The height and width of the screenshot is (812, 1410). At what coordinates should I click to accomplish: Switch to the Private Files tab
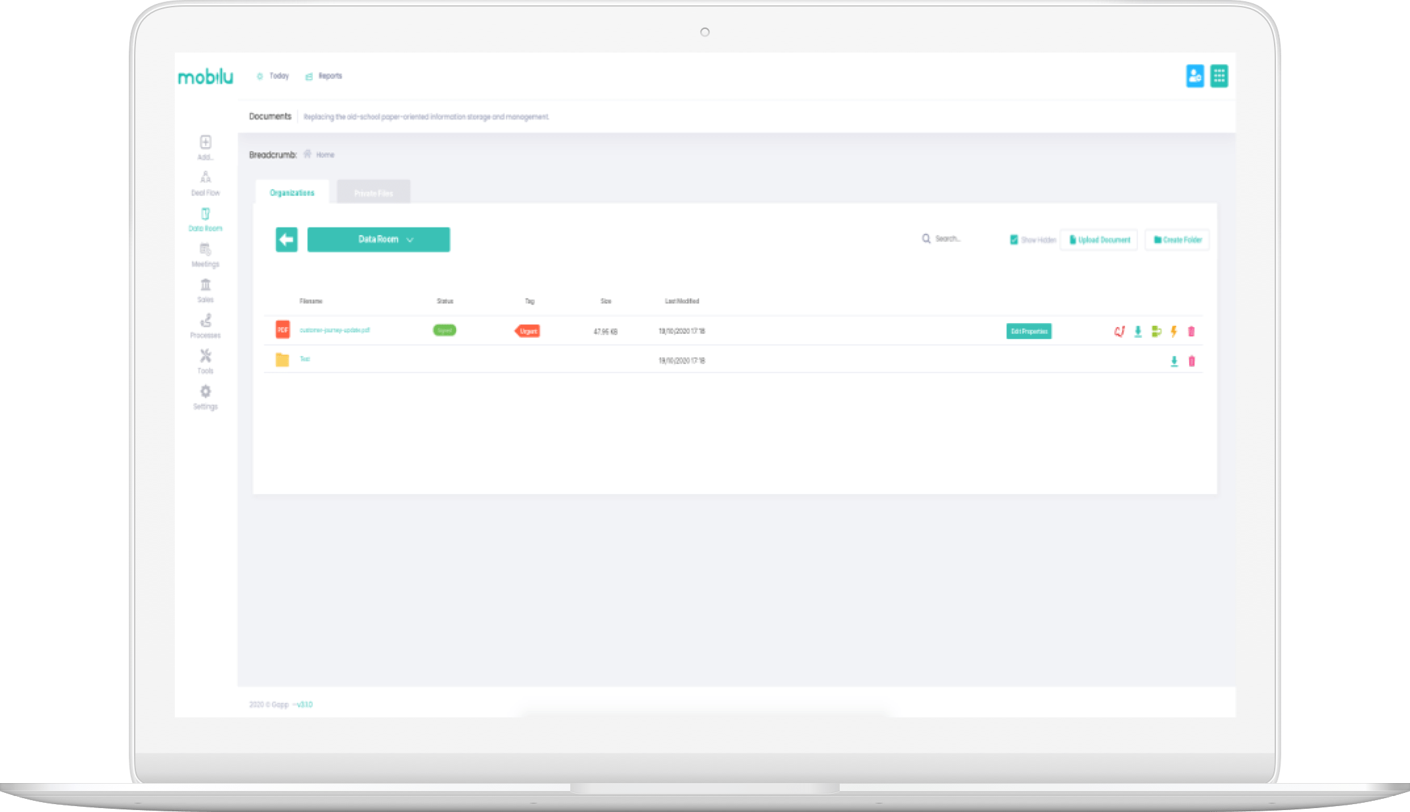coord(374,192)
